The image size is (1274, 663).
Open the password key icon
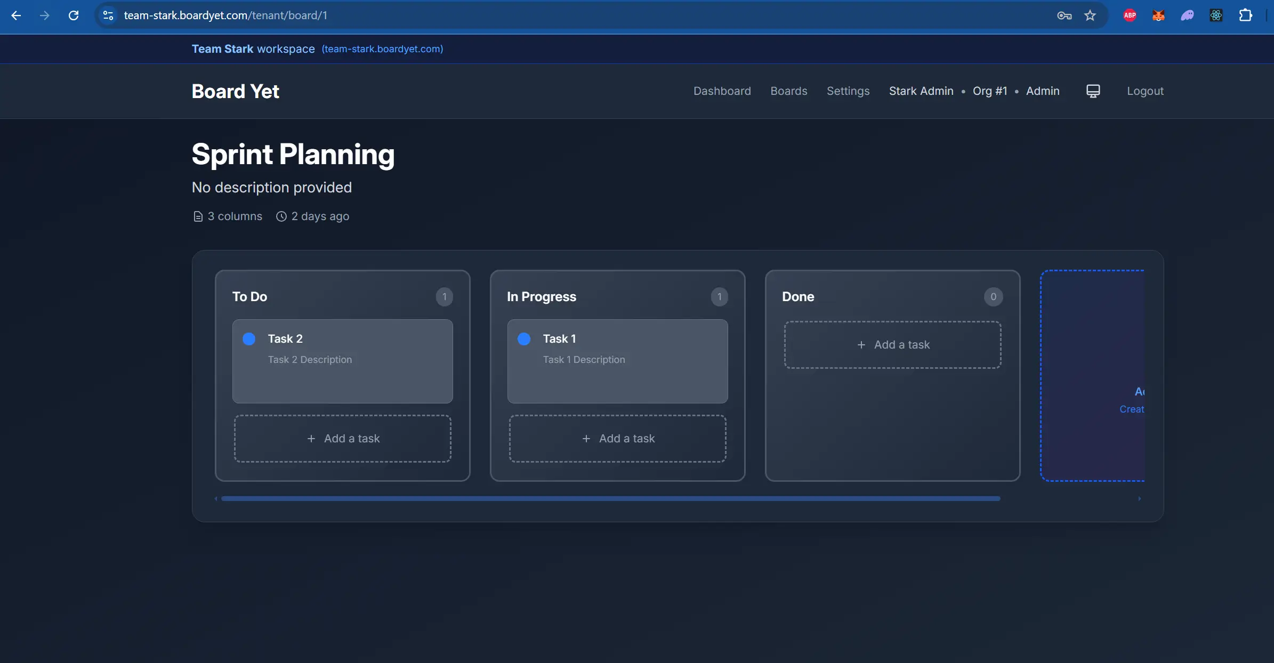1064,15
